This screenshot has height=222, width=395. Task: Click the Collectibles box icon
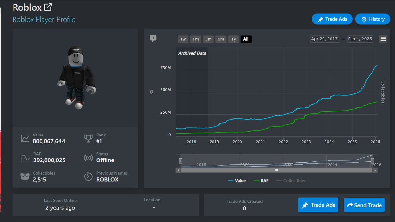[25, 176]
